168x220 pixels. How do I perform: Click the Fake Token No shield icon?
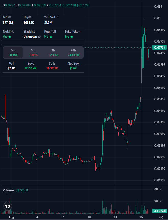click(x=71, y=37)
